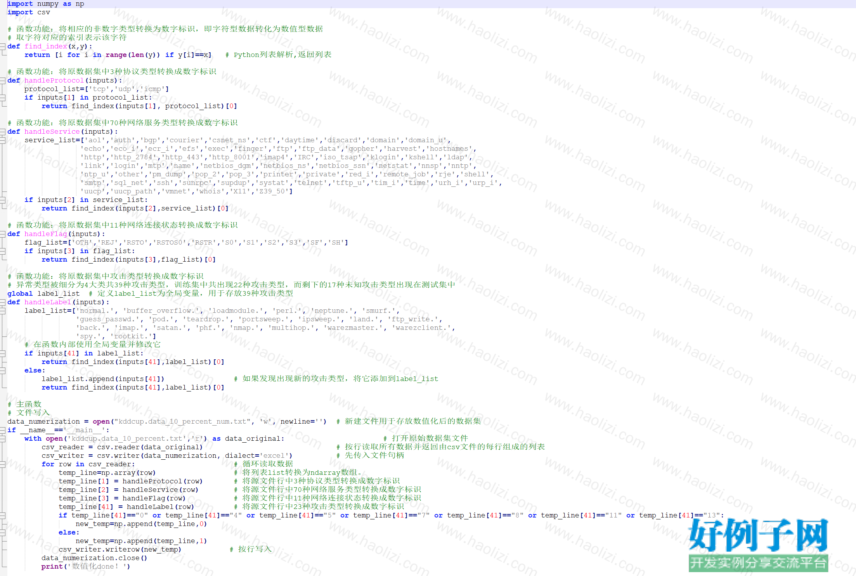
Task: Click the 'icmp' string in protocol_list
Action: tap(152, 89)
